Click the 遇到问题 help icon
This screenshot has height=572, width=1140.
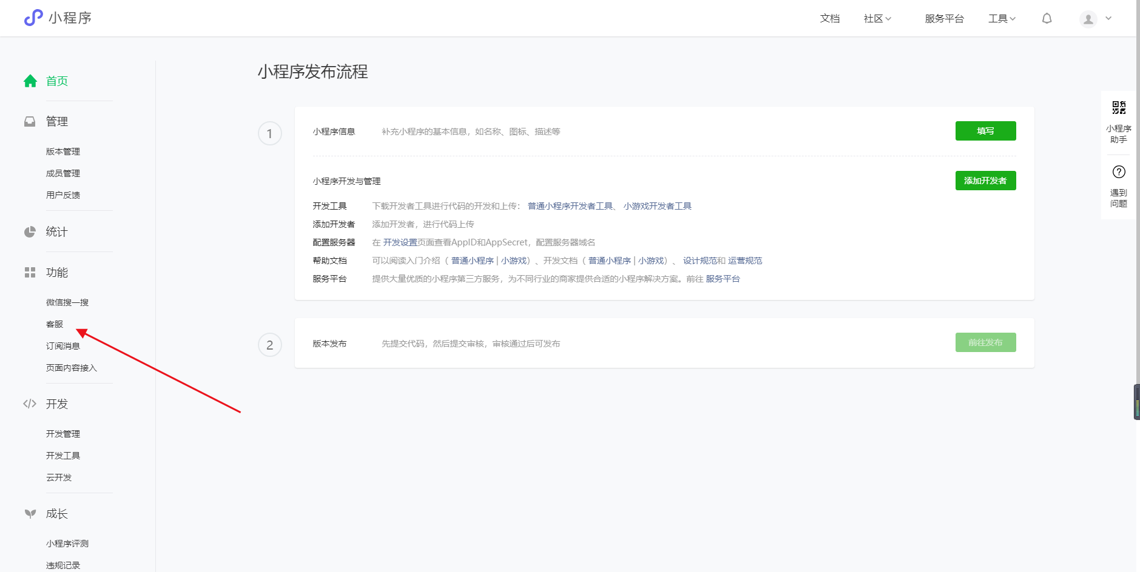point(1119,171)
